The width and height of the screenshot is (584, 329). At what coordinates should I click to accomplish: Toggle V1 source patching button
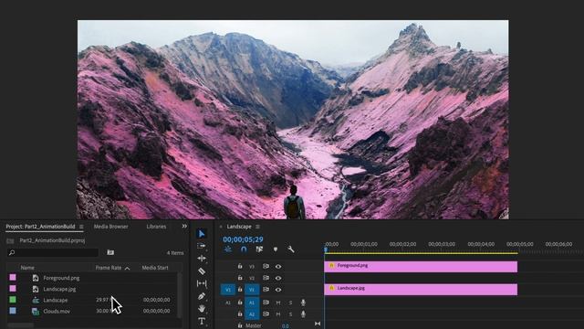click(x=228, y=290)
